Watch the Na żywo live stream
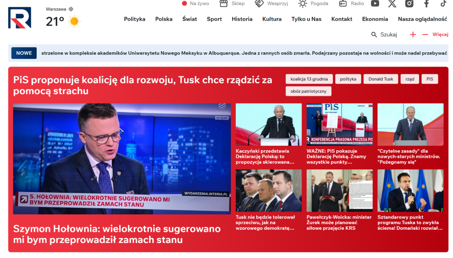This screenshot has height=258, width=453. [x=196, y=4]
